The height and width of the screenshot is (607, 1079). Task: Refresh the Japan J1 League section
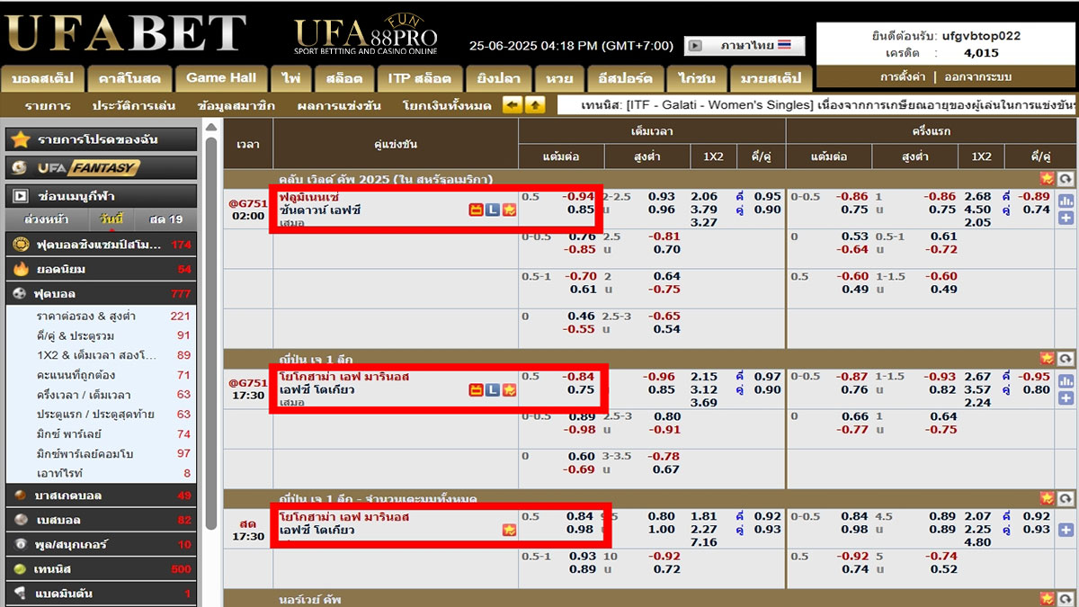coord(1065,358)
